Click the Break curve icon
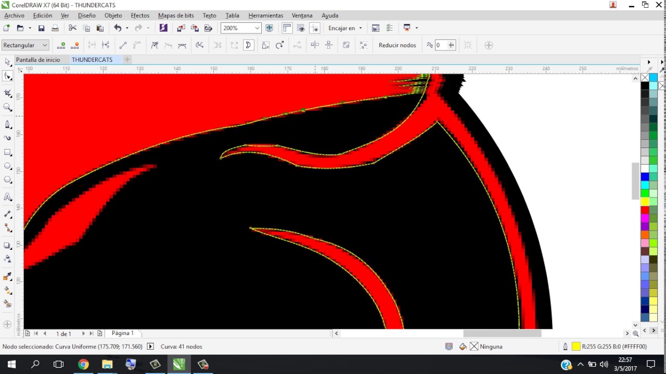The height and width of the screenshot is (374, 666). click(106, 45)
